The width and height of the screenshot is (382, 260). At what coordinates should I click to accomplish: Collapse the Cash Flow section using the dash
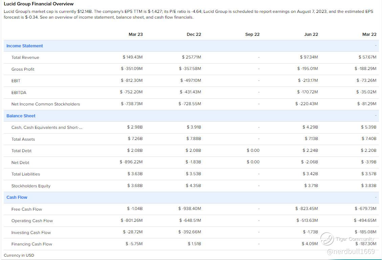click(x=375, y=197)
